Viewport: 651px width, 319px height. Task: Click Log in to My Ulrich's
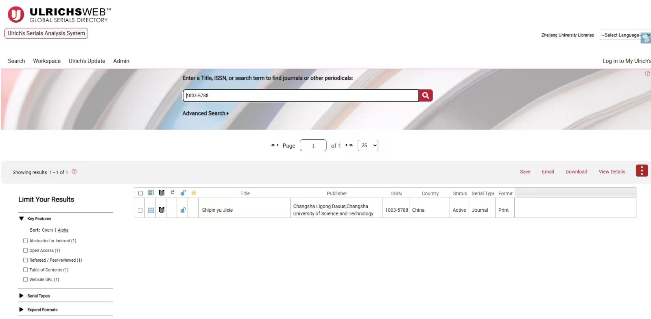tap(627, 61)
